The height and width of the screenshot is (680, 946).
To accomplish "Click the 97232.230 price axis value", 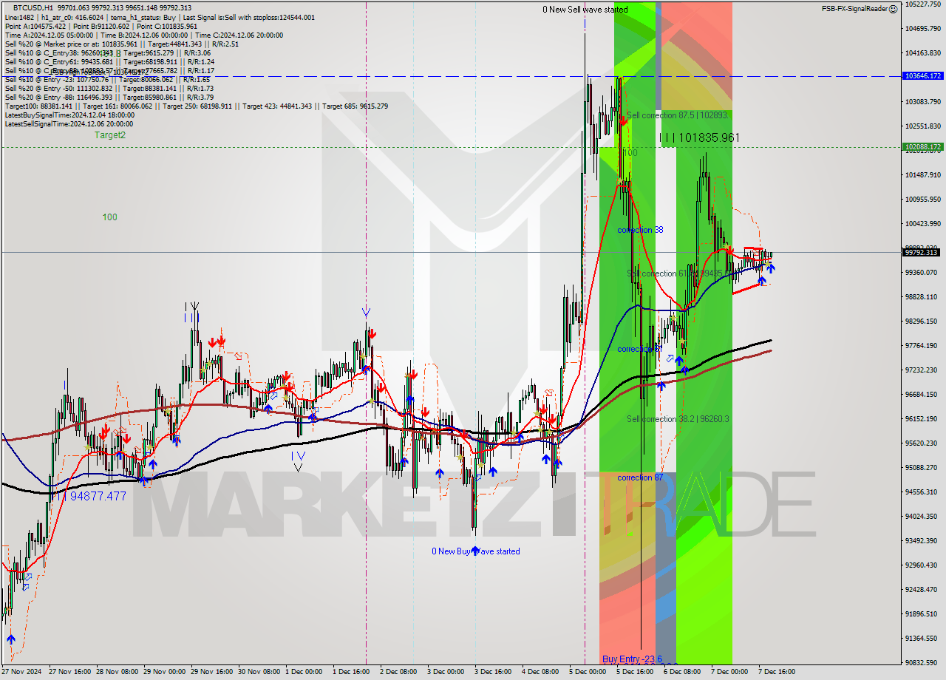I will 922,370.
